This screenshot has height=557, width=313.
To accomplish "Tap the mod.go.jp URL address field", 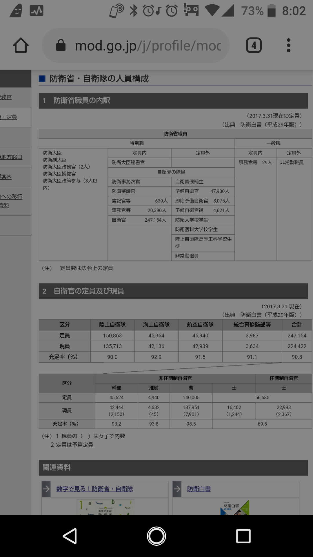I will click(x=136, y=46).
